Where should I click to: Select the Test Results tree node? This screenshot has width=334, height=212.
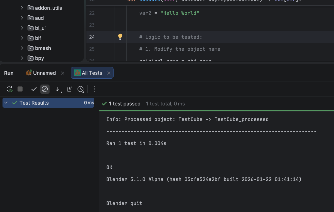point(48,103)
